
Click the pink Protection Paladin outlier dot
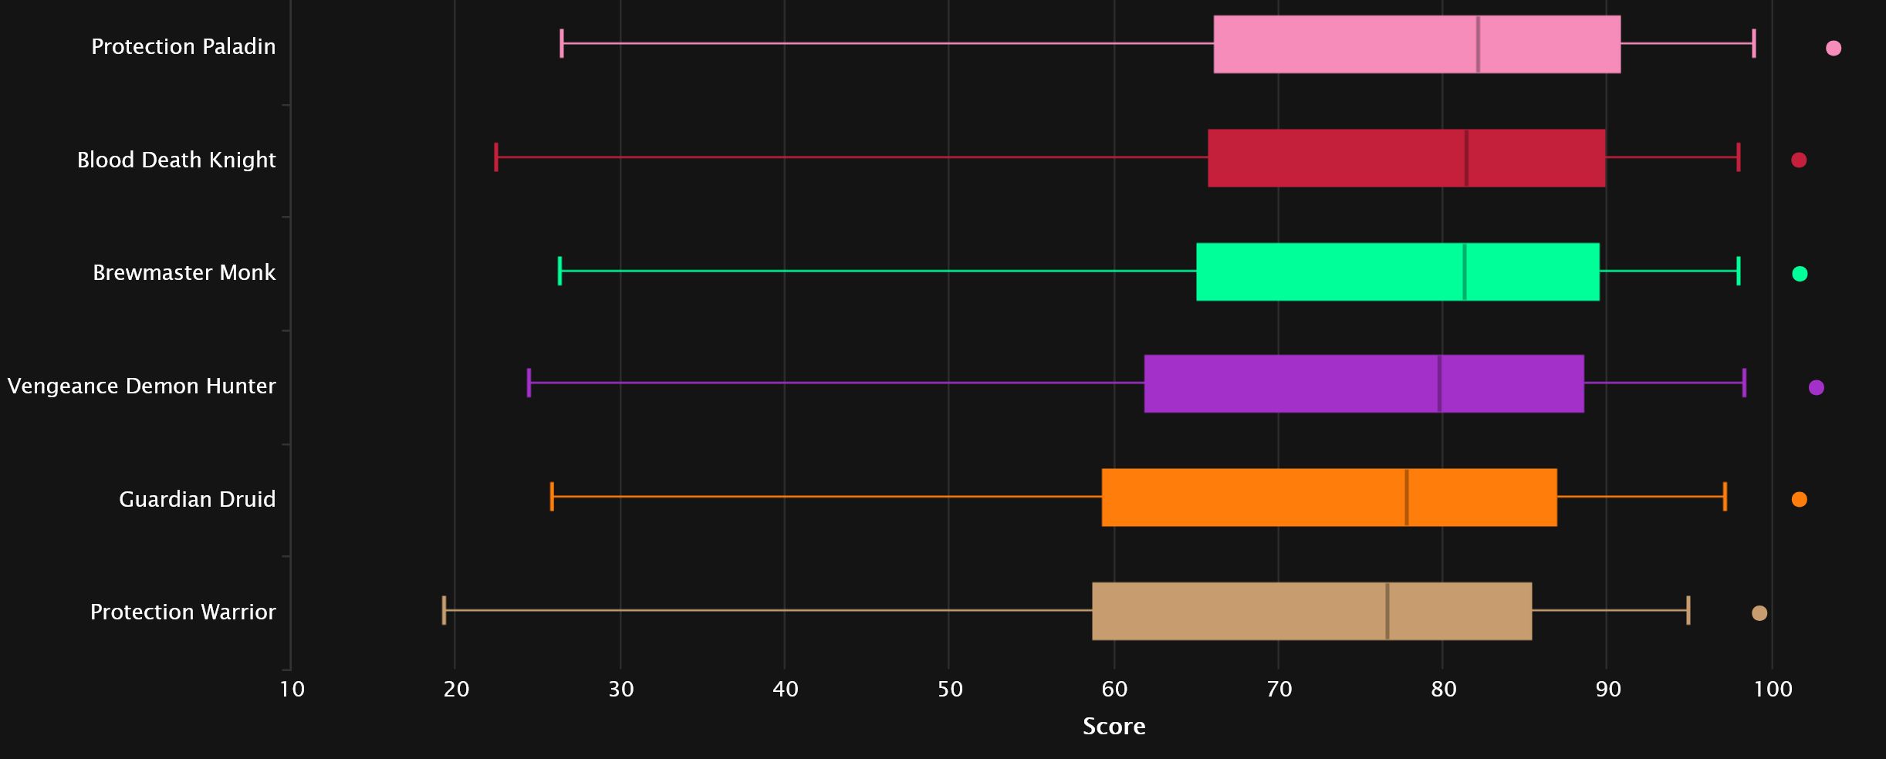pos(1834,49)
